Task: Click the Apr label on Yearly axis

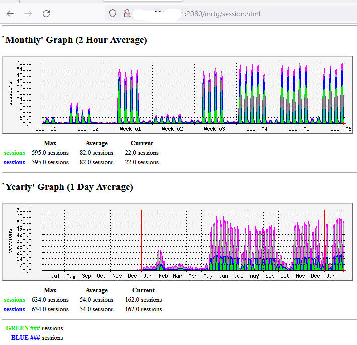Action: click(192, 276)
